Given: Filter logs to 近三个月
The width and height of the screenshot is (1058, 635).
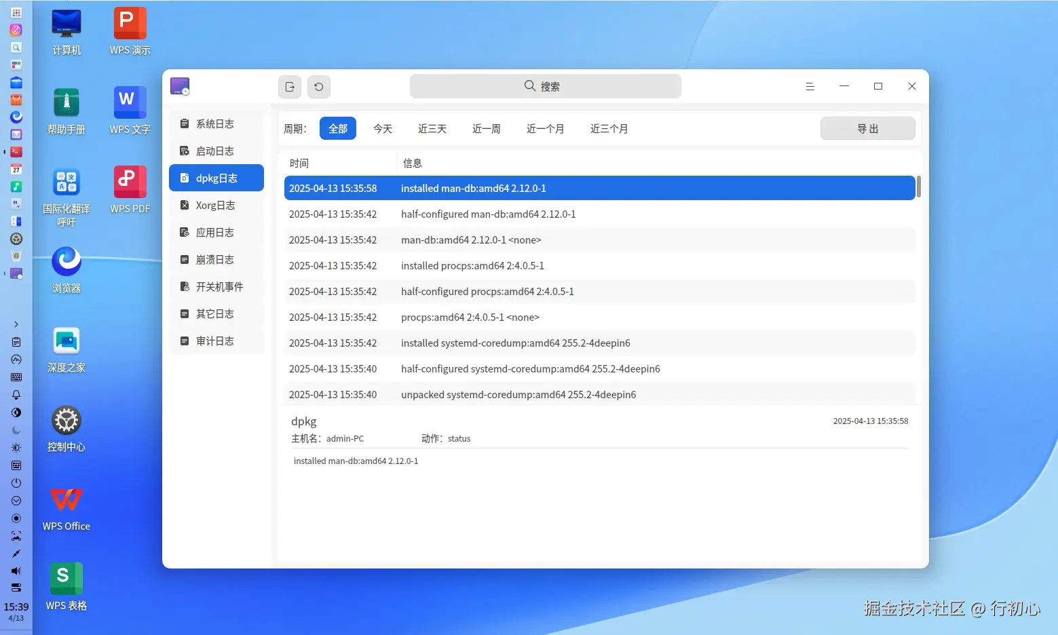Looking at the screenshot, I should pos(609,129).
